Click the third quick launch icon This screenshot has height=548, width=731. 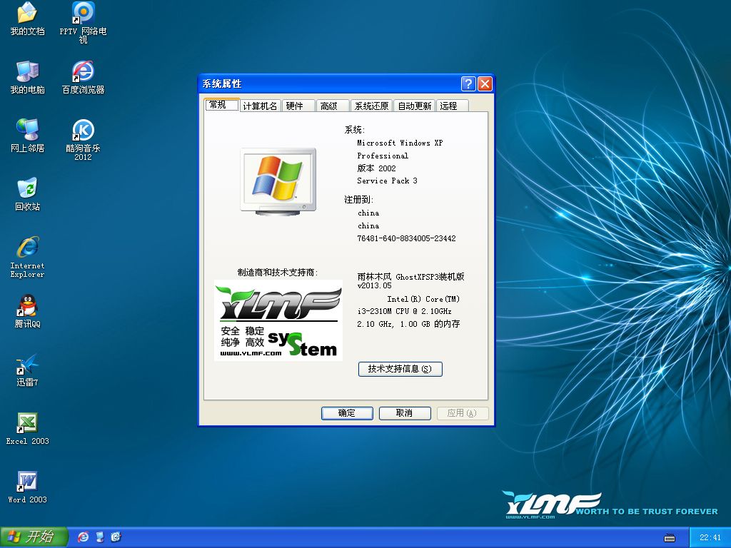coord(116,537)
